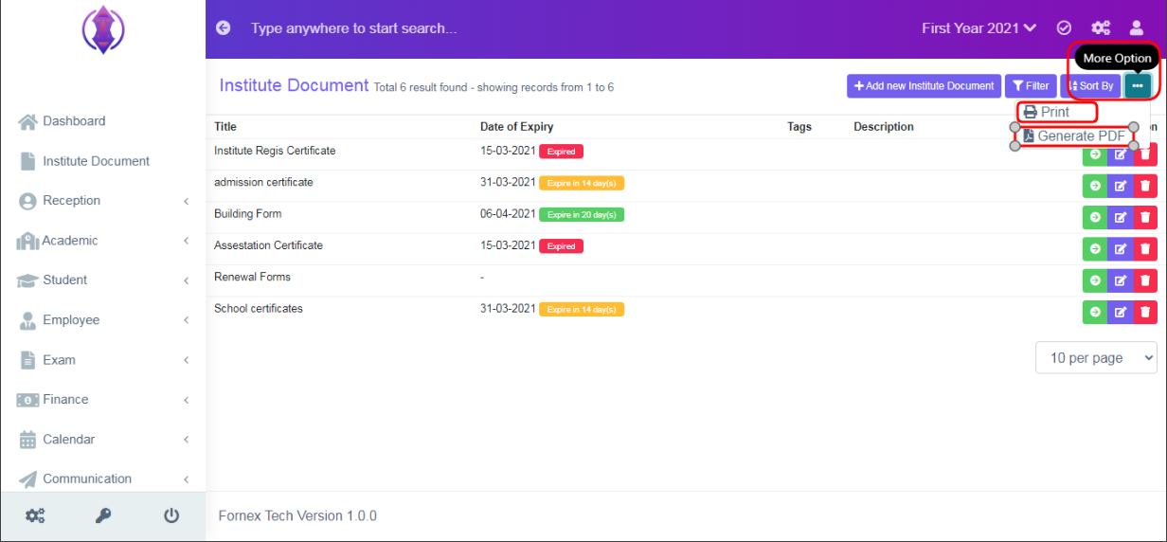1167x542 pixels.
Task: Click the More Option ellipsis button
Action: click(x=1138, y=86)
